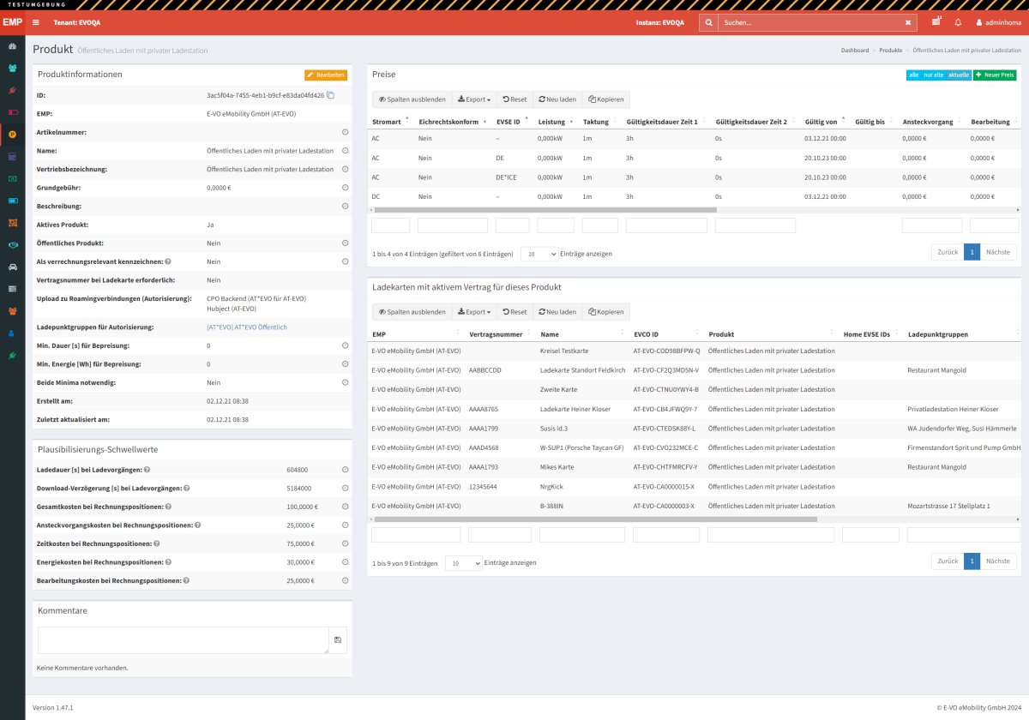Go to Dashboard breadcrumb
Image resolution: width=1029 pixels, height=720 pixels.
pos(854,51)
